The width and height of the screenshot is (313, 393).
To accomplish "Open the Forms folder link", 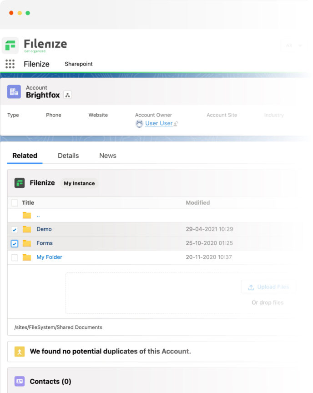I will [x=45, y=243].
